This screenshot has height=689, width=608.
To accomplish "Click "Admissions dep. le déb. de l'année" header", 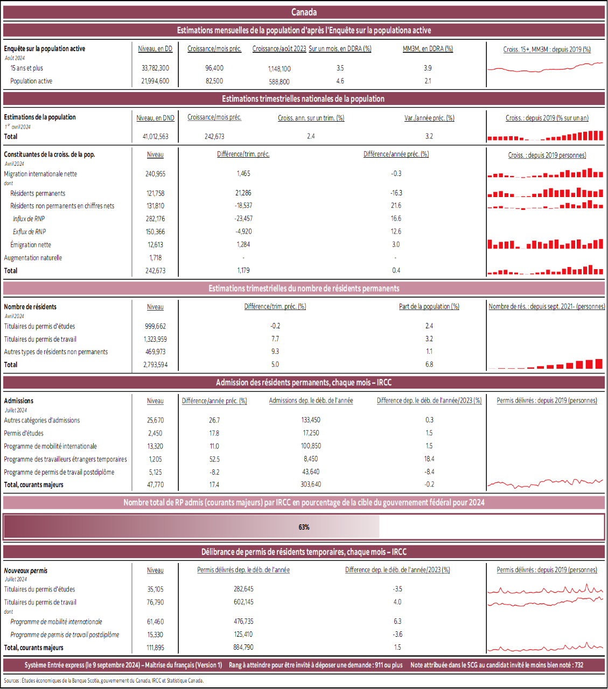I will [311, 400].
